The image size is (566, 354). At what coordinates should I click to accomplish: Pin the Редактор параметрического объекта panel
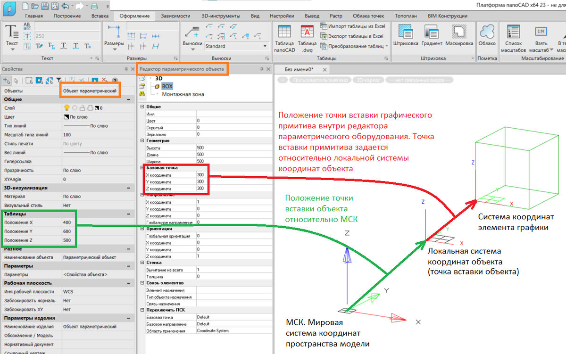(262, 69)
